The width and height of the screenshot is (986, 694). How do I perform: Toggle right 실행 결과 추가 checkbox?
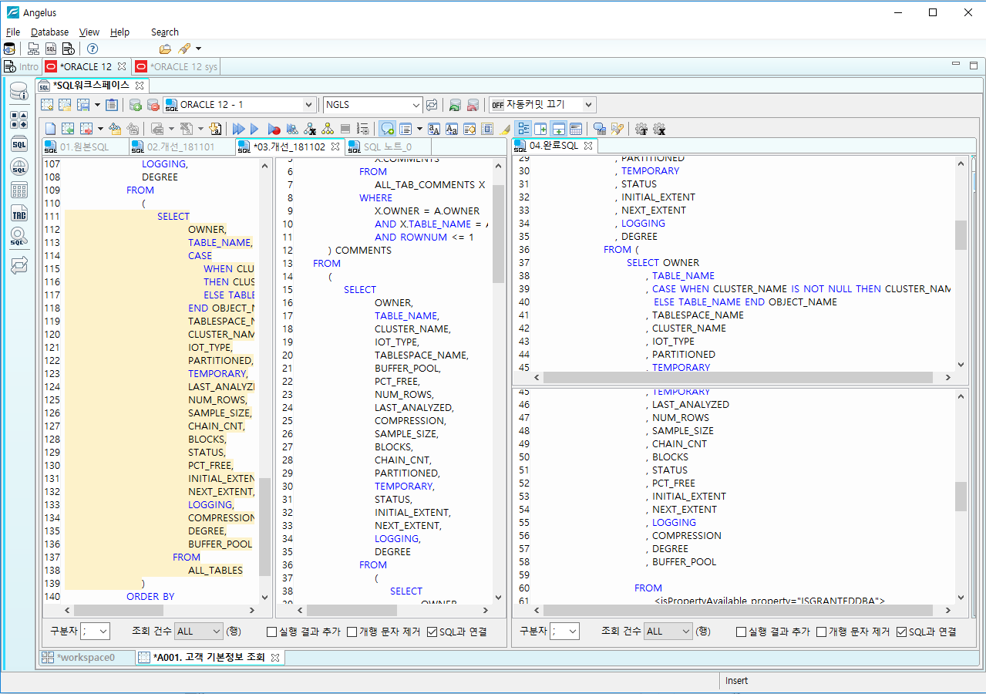pyautogui.click(x=741, y=632)
